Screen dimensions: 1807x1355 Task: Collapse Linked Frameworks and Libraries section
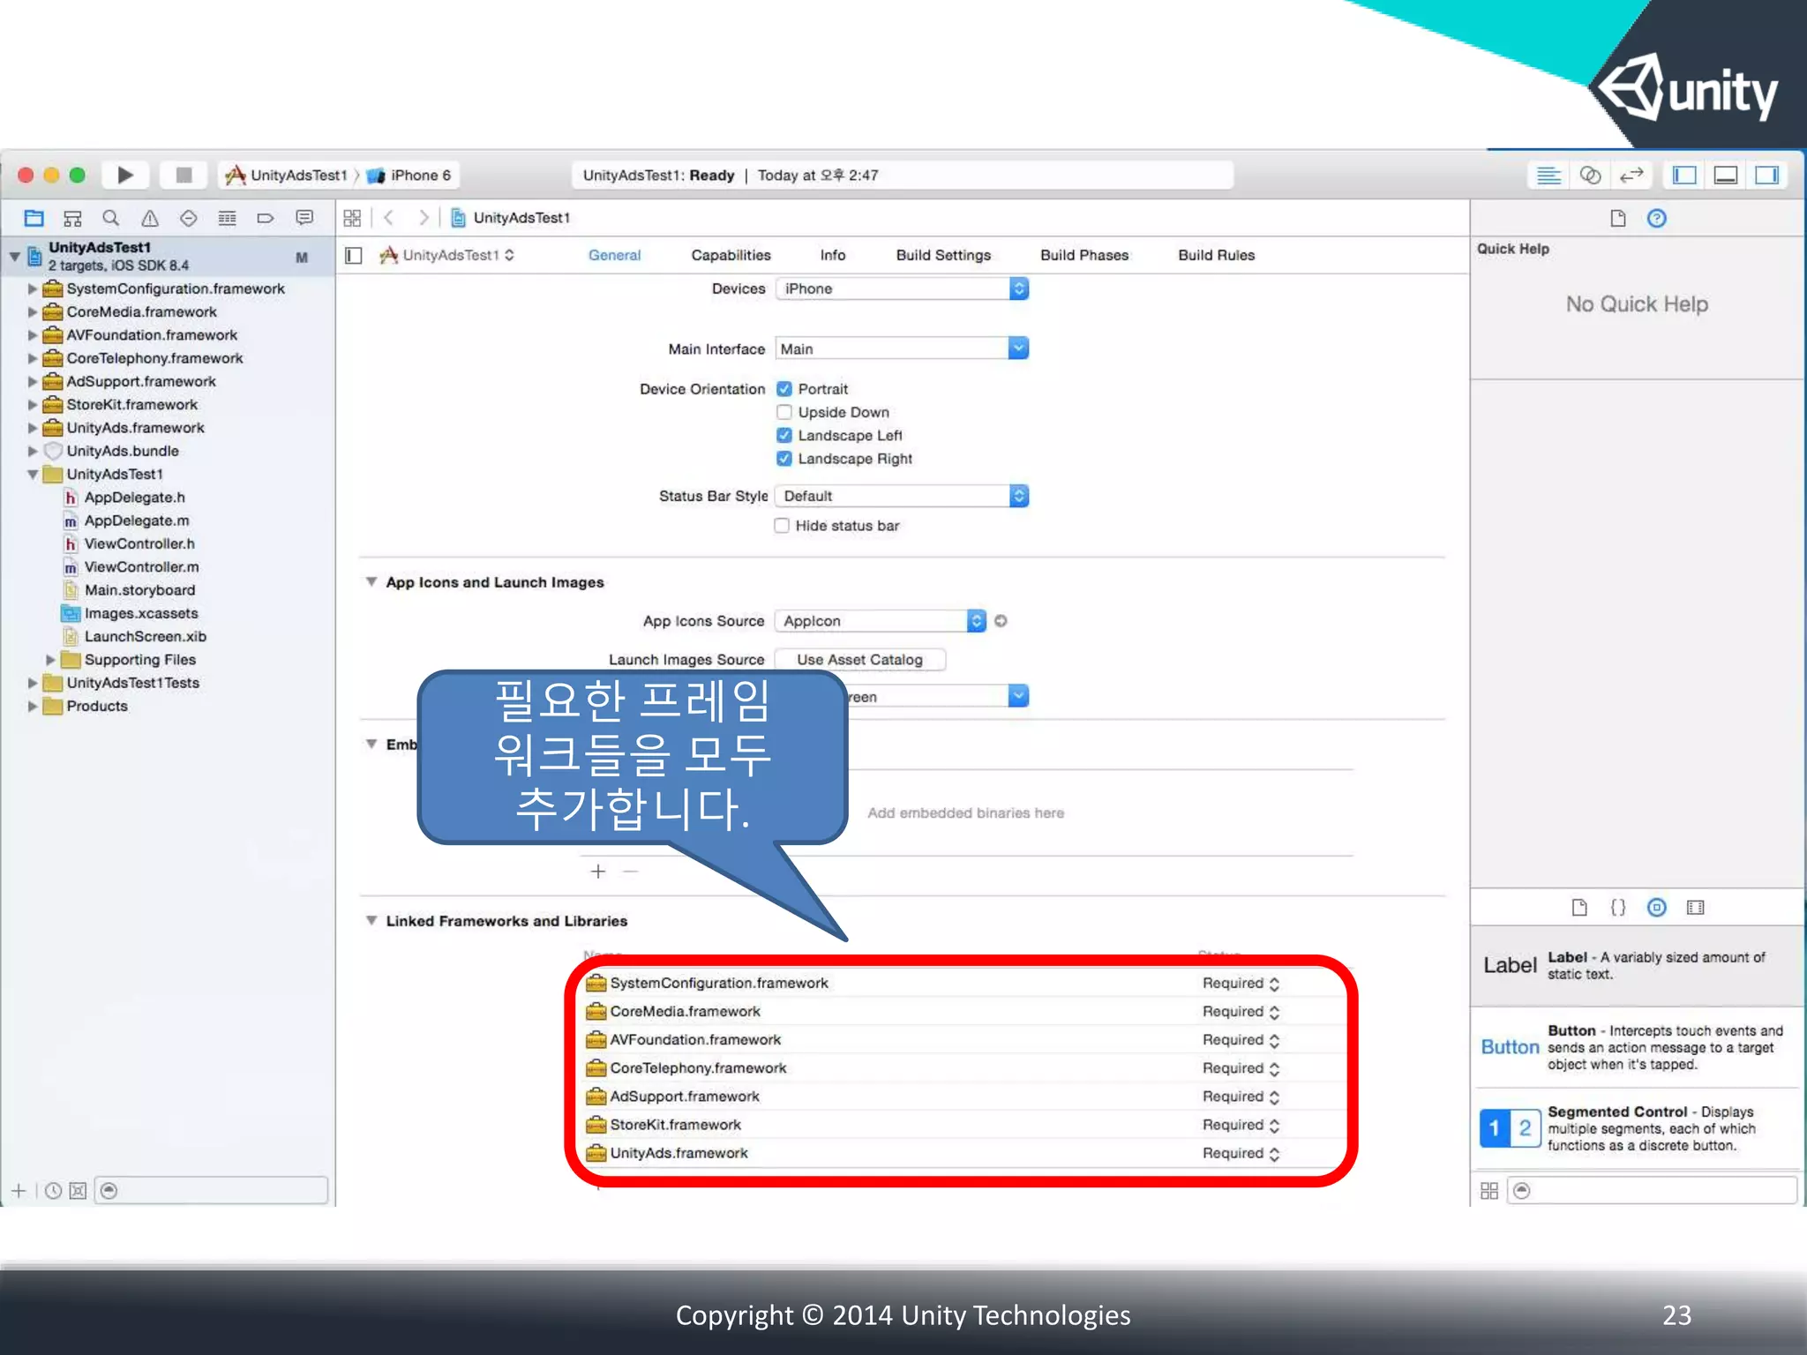371,921
